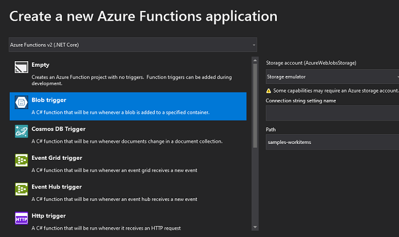Select the Empty project template

pyautogui.click(x=128, y=73)
